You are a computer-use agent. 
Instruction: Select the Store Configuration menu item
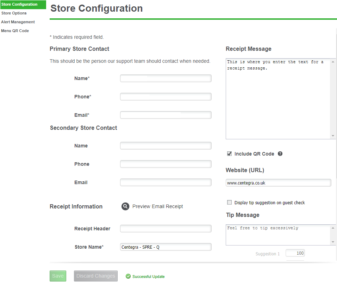[x=19, y=4]
